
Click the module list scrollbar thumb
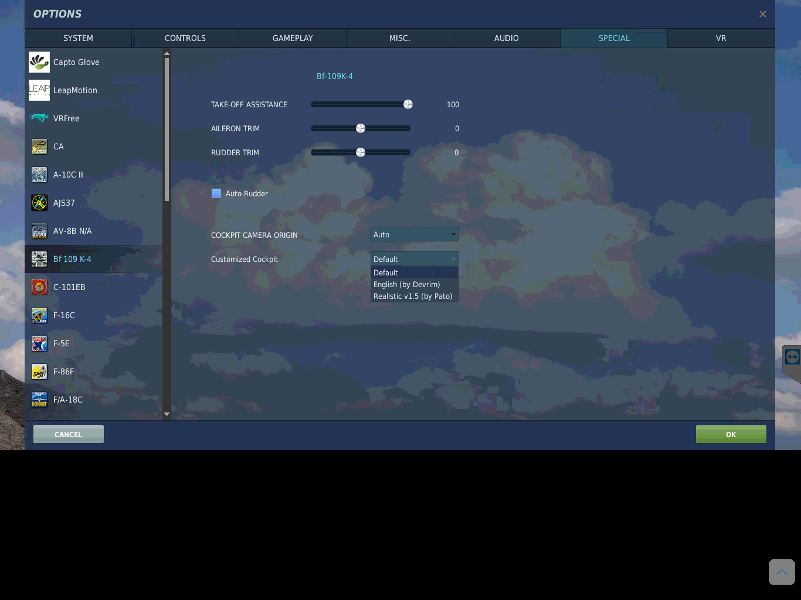(167, 129)
